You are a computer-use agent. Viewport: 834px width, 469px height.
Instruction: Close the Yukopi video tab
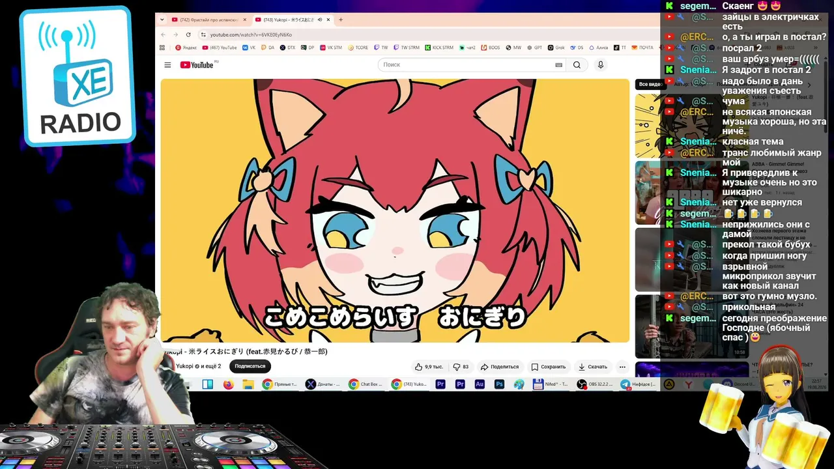click(328, 20)
